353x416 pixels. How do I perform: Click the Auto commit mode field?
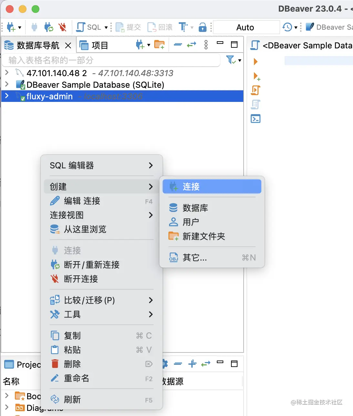[x=246, y=27]
